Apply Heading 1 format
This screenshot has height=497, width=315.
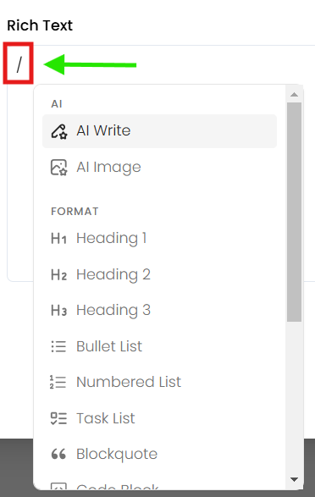[159, 239]
